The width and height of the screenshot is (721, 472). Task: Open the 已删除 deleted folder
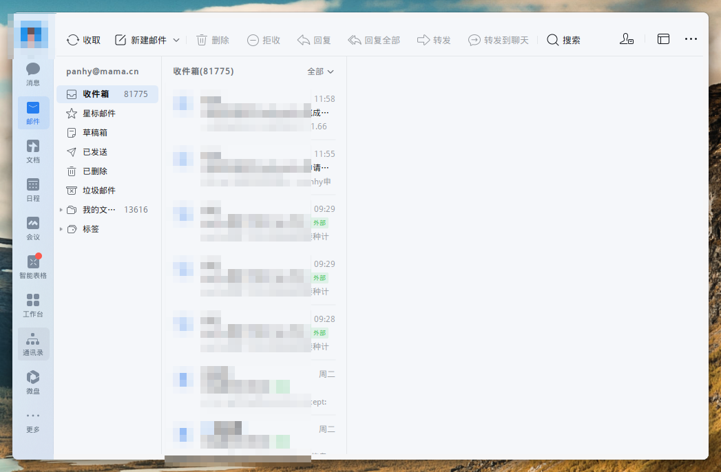coord(107,171)
